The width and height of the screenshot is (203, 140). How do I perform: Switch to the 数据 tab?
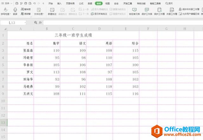(90, 3)
